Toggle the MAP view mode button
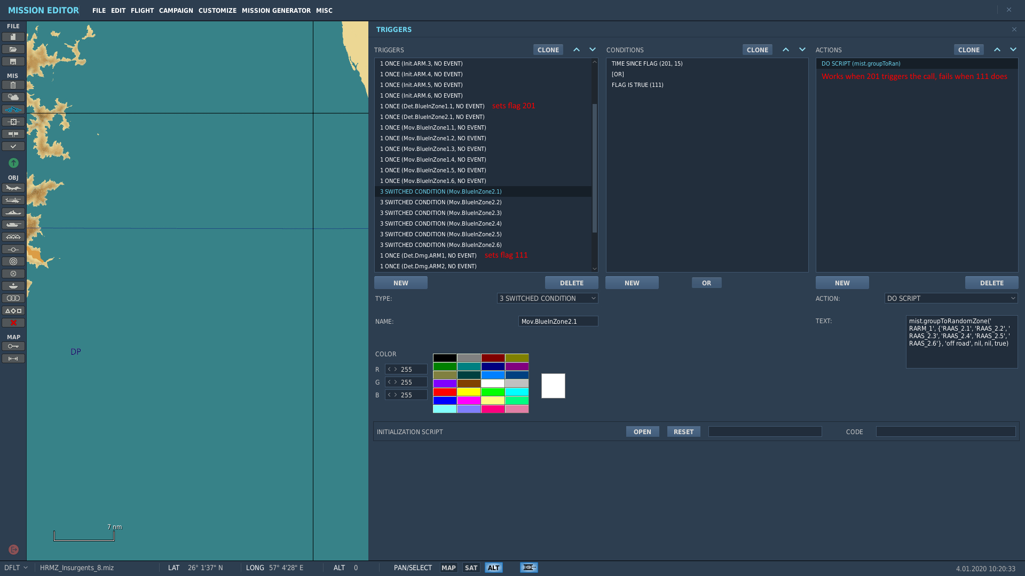1025x576 pixels. tap(448, 567)
